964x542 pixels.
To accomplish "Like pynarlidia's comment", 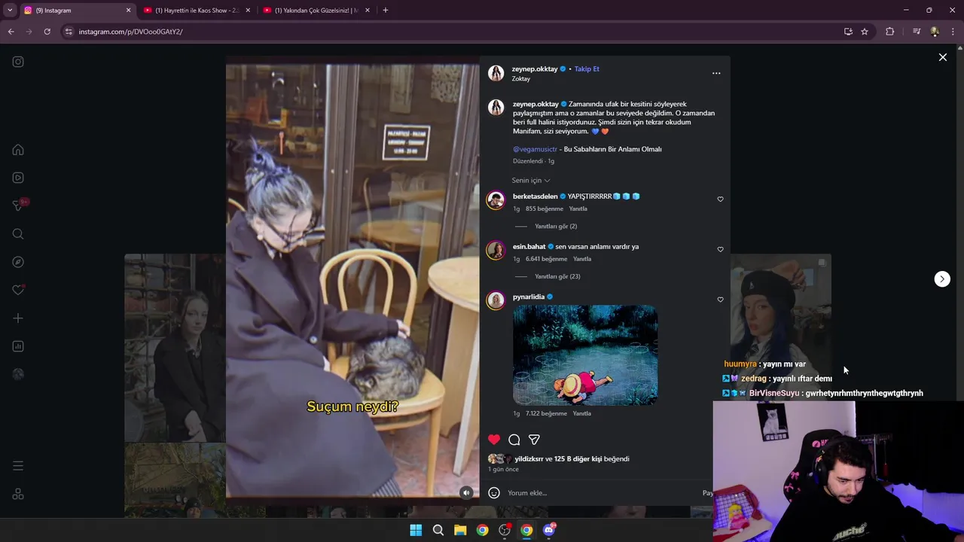I will coord(720,300).
